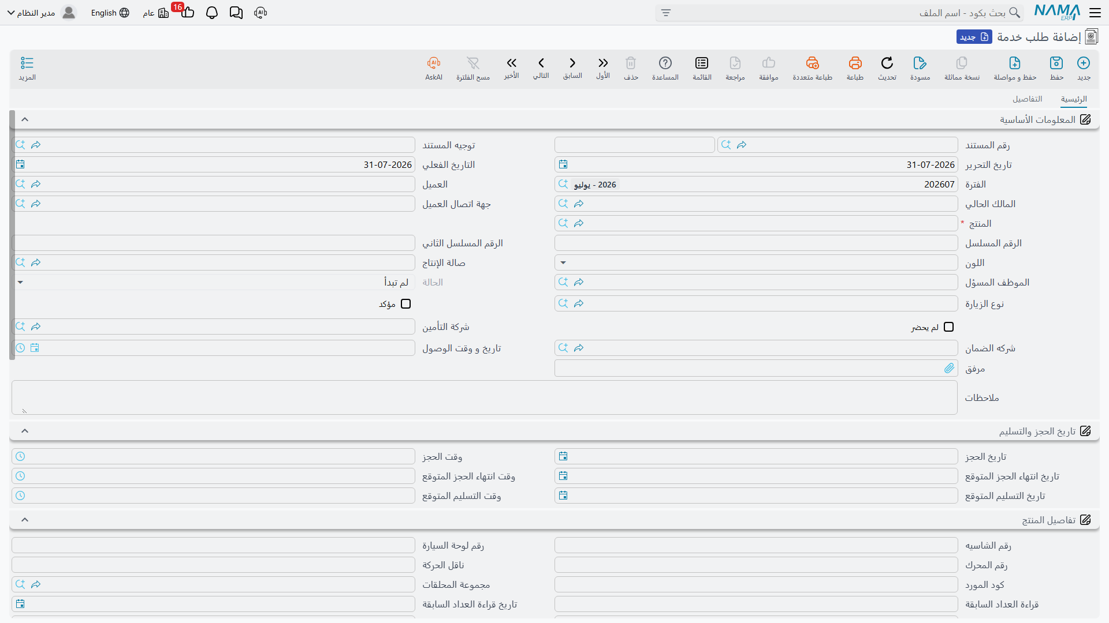
Task: Click the ملاحظات (Notes) text area
Action: (485, 397)
